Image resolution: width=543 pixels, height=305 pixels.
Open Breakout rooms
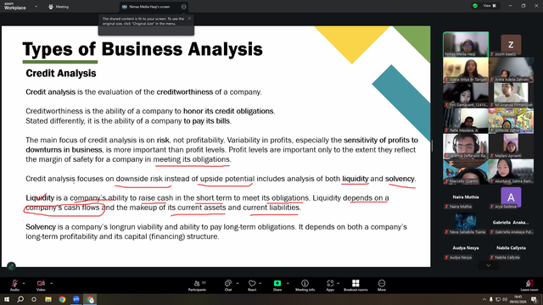(x=355, y=286)
